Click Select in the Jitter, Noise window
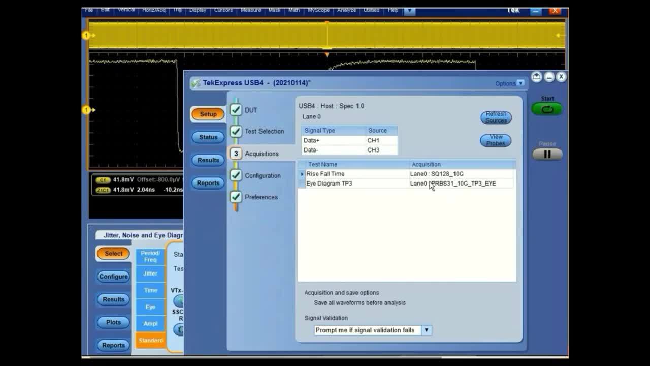This screenshot has height=366, width=650. click(113, 253)
